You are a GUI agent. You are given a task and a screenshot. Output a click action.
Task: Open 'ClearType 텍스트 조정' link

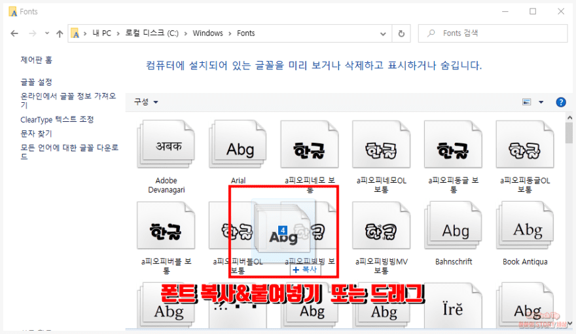coord(58,119)
